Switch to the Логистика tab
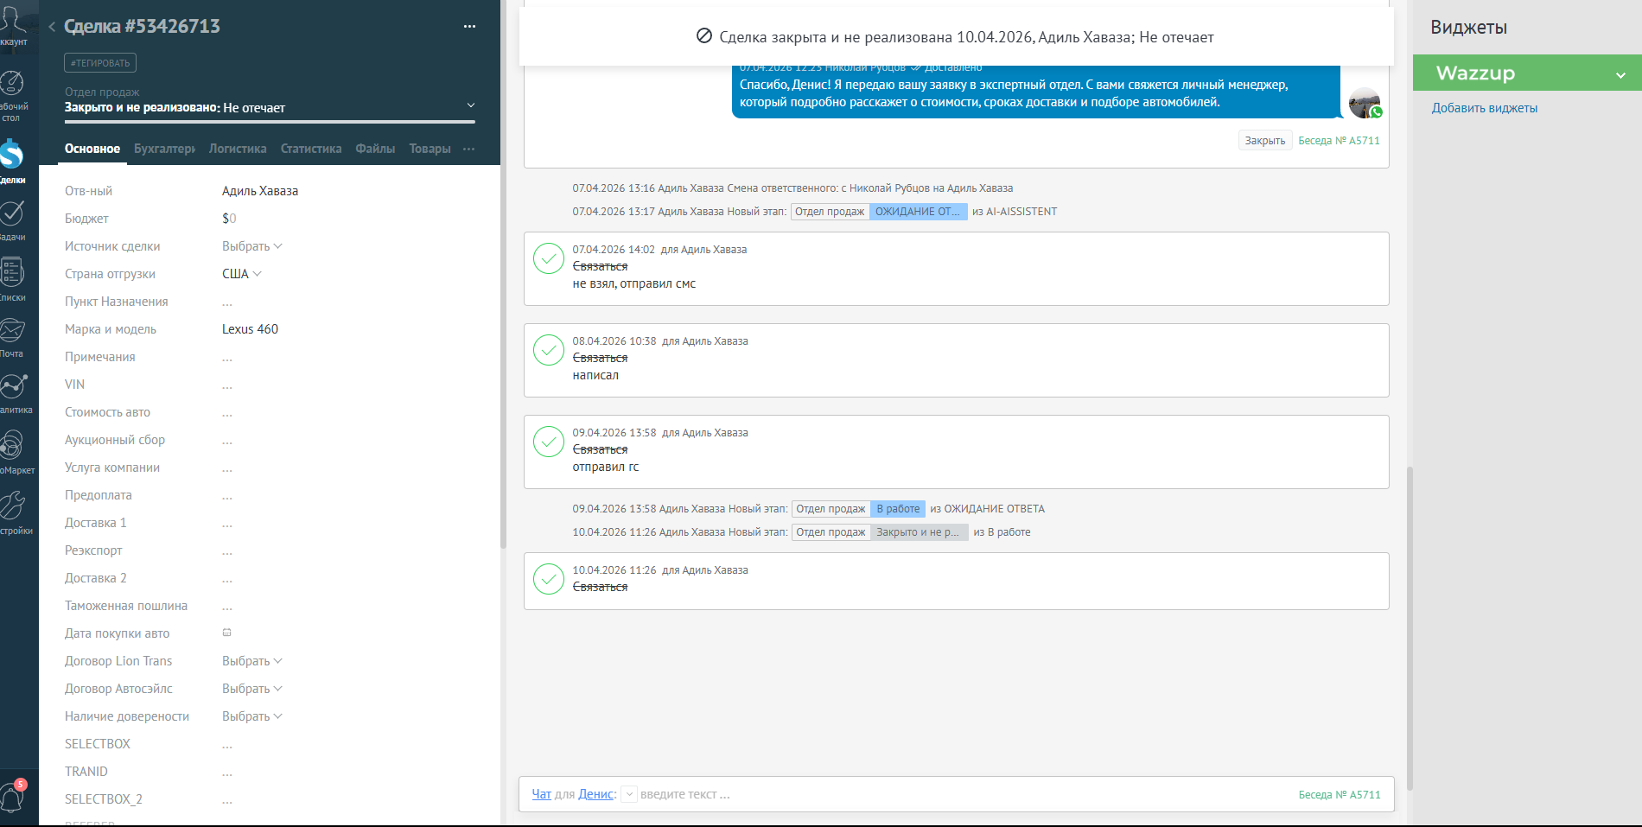 click(238, 149)
